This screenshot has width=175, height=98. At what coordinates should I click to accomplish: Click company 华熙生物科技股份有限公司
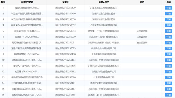[104, 72]
